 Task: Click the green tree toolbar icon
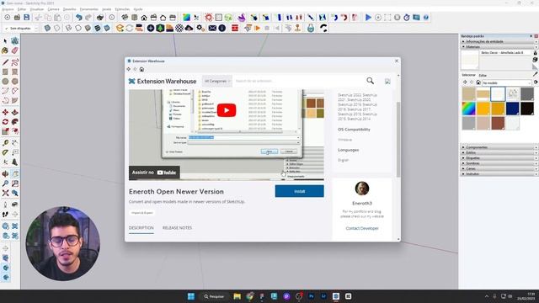tap(160, 28)
